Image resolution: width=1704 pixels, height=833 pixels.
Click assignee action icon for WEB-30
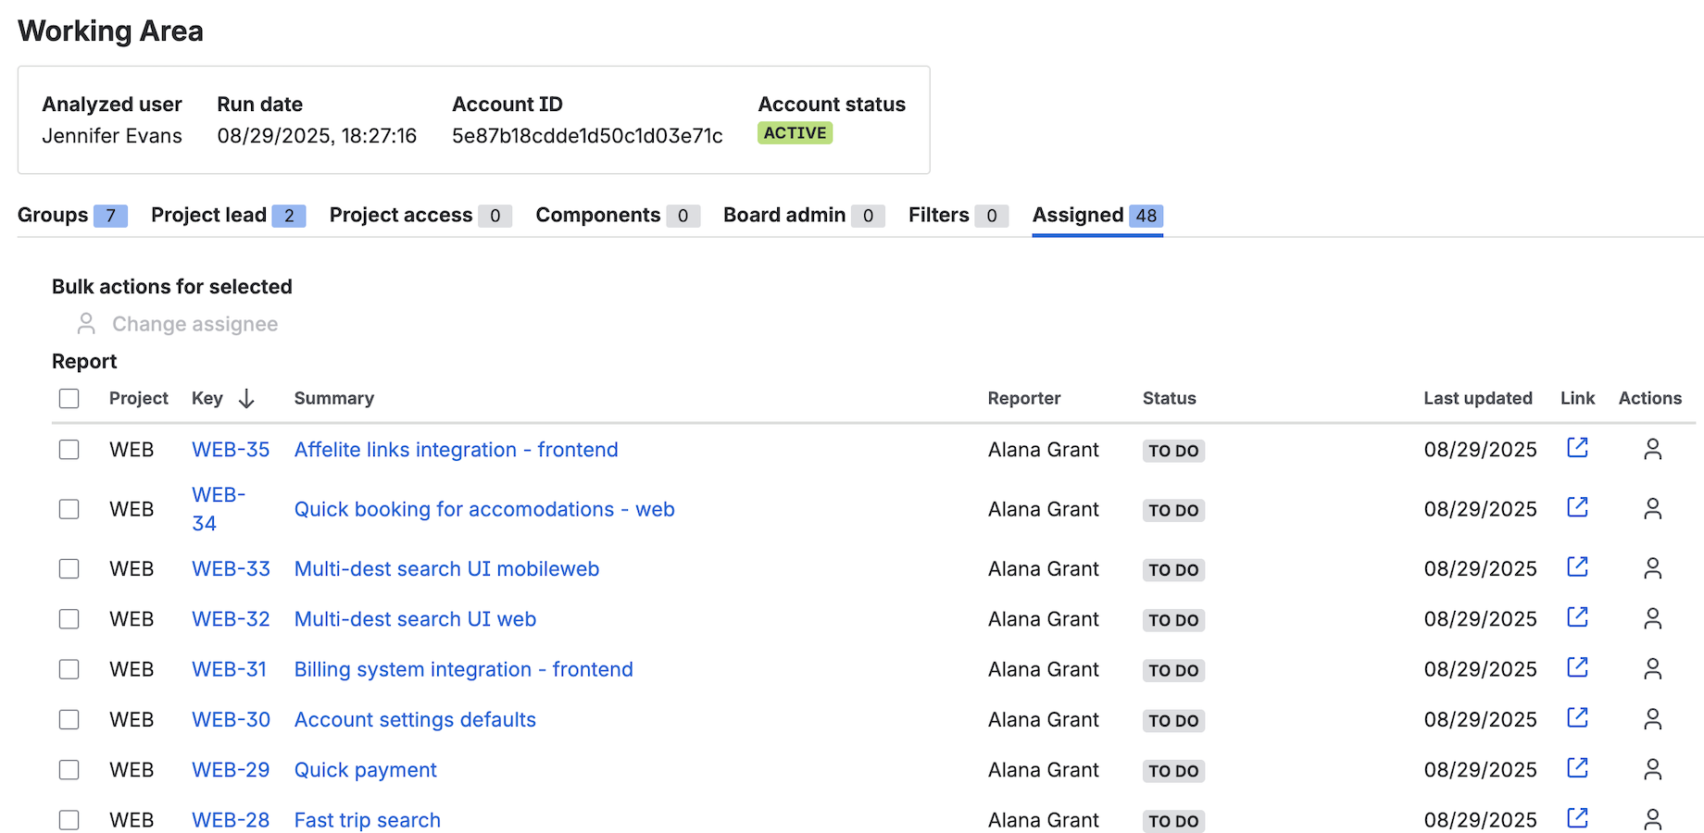[1652, 719]
